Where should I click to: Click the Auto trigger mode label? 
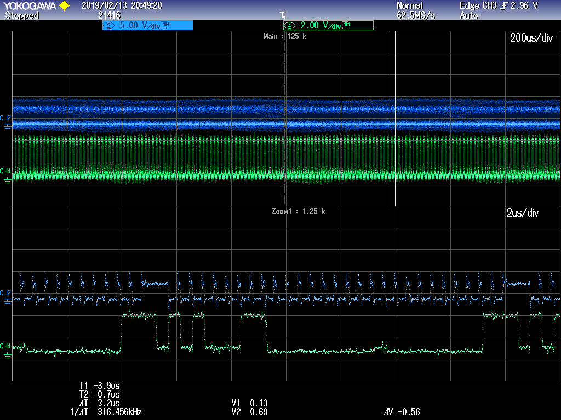click(469, 15)
